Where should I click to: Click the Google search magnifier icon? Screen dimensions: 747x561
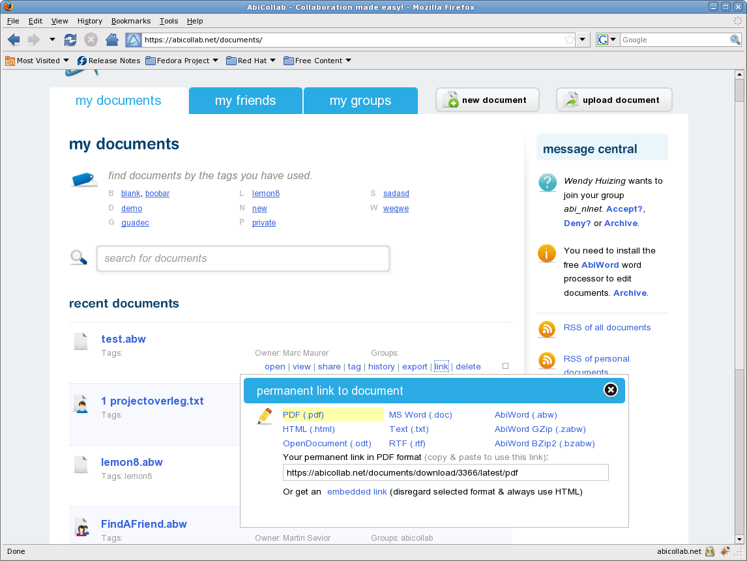click(735, 40)
